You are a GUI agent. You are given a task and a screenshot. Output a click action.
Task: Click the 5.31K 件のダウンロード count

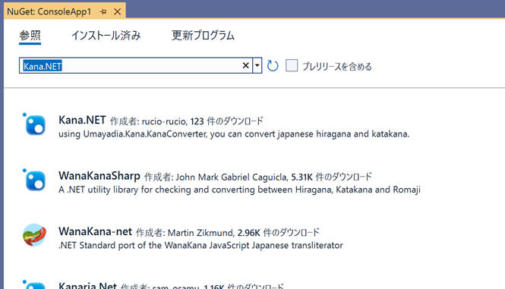[x=331, y=177]
